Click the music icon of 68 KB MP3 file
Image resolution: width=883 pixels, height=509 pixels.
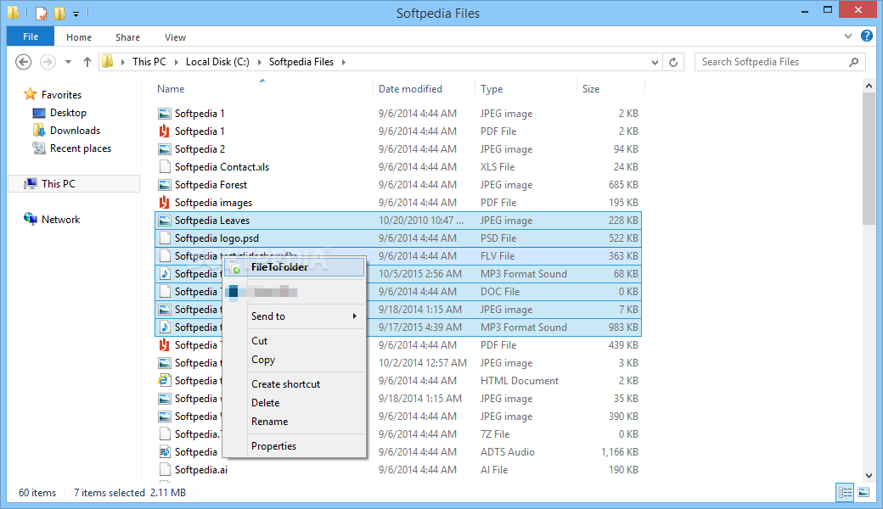165,274
